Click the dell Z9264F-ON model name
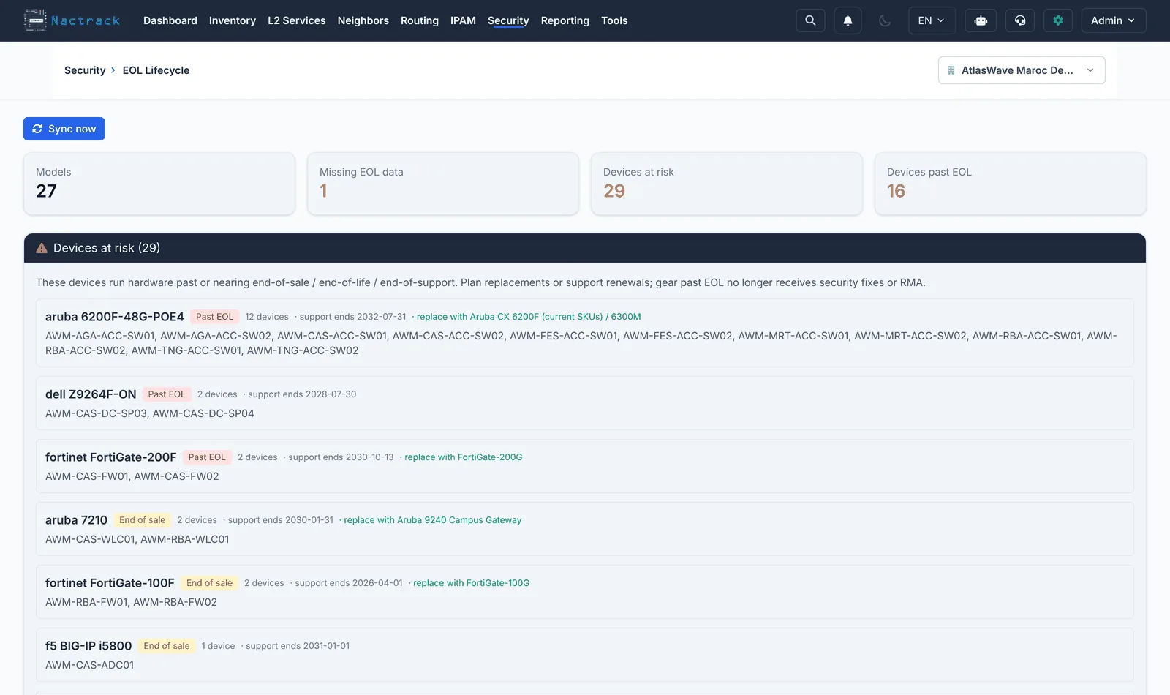 coord(91,394)
